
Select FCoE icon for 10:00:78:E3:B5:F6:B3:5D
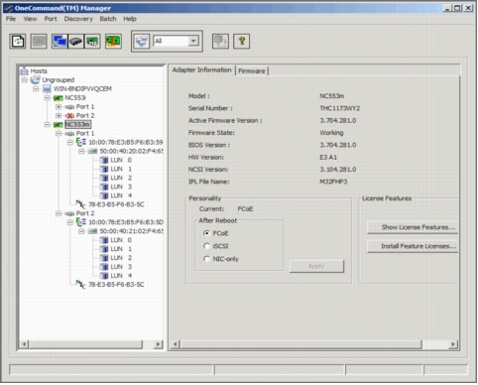(x=81, y=222)
